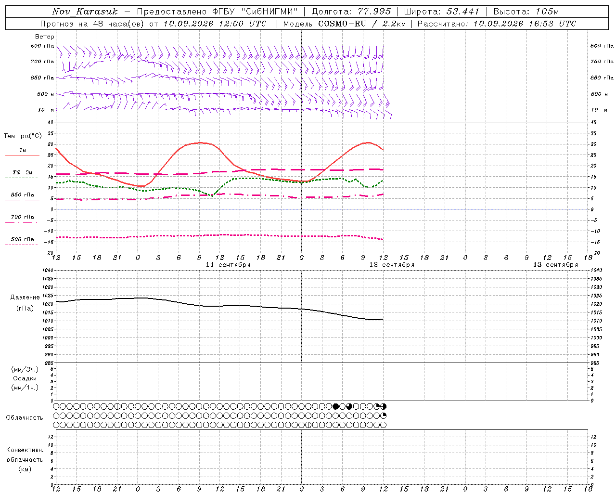
Task: Click the 11 сентября date label
Action: (x=228, y=265)
